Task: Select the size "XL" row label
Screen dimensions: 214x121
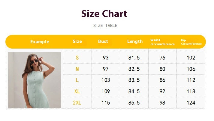Action: [77, 91]
